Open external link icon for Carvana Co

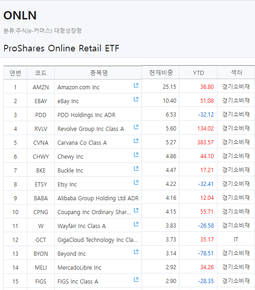point(136,141)
